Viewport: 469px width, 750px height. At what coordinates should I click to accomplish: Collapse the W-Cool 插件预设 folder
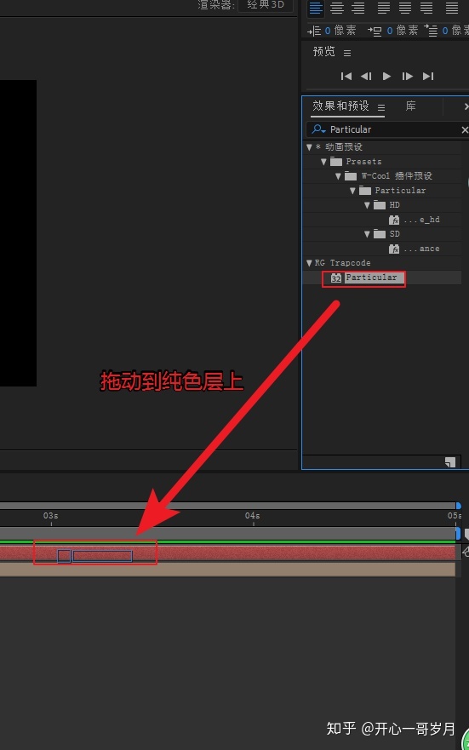[x=338, y=176]
